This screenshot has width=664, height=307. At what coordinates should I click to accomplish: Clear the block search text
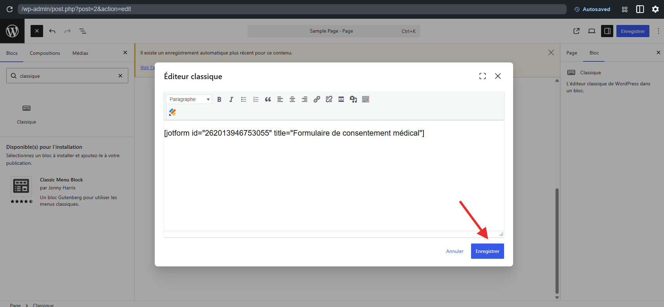(120, 76)
